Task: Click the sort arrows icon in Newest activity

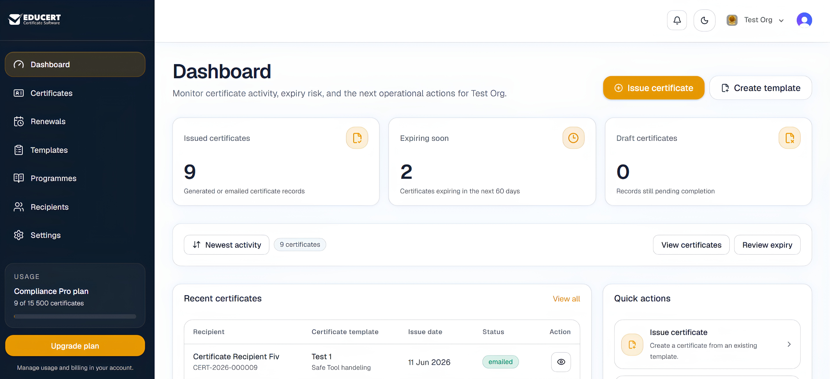Action: (196, 245)
